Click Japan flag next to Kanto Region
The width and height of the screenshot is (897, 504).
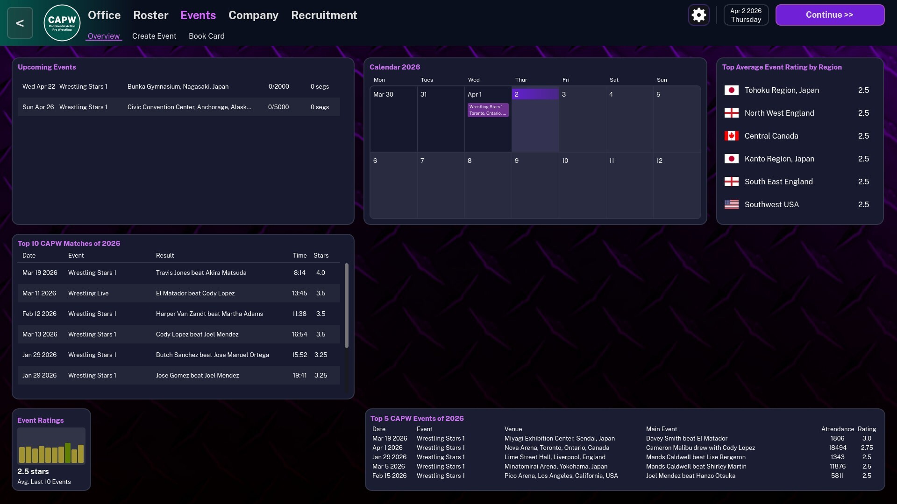[x=732, y=159]
